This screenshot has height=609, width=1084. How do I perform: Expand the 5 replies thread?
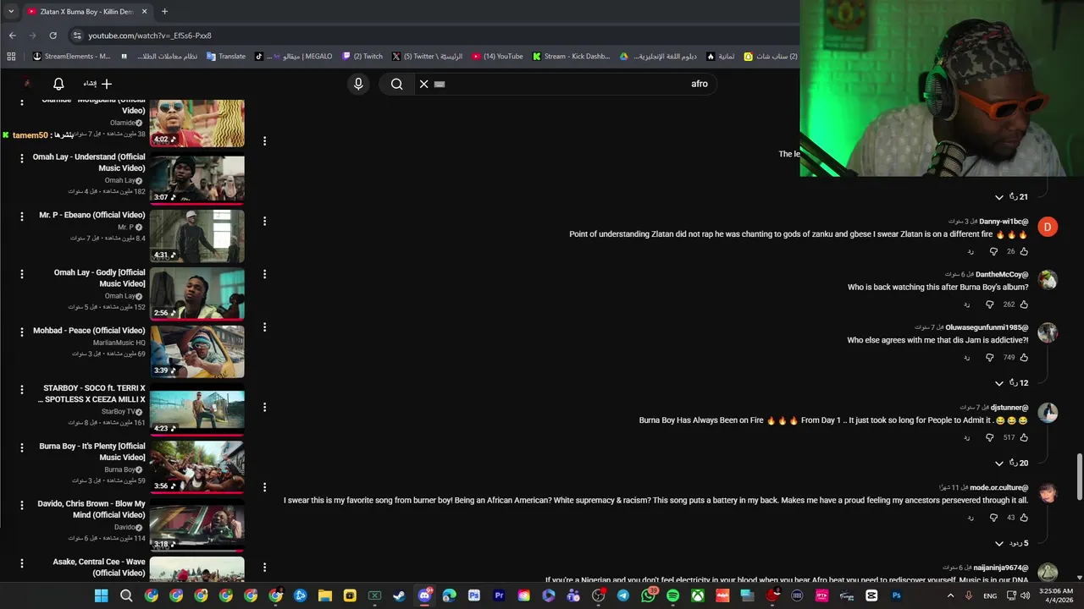coord(1011,543)
